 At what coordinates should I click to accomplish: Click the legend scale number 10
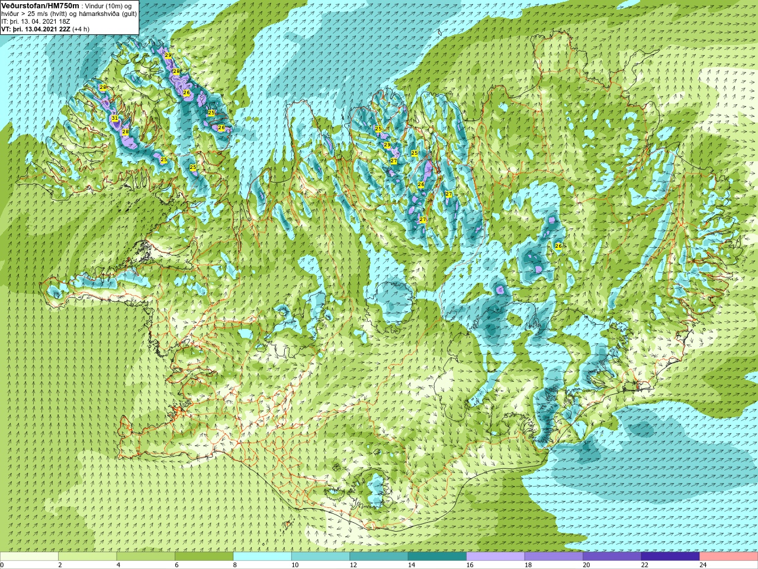click(x=295, y=565)
